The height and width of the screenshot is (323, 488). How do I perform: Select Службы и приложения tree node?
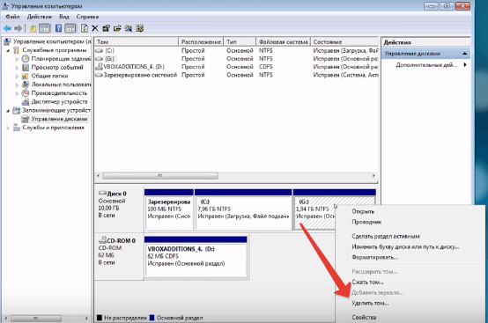pos(53,128)
